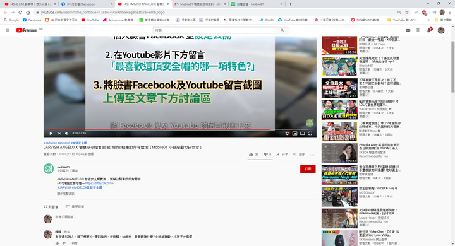Open the create video camera icon

(408, 30)
